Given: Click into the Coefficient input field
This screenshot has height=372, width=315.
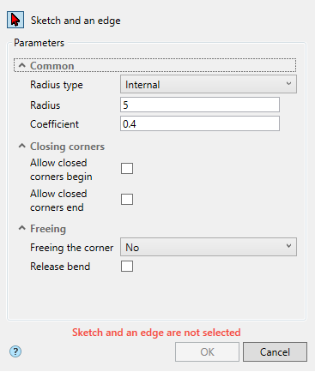Looking at the screenshot, I should click(200, 123).
